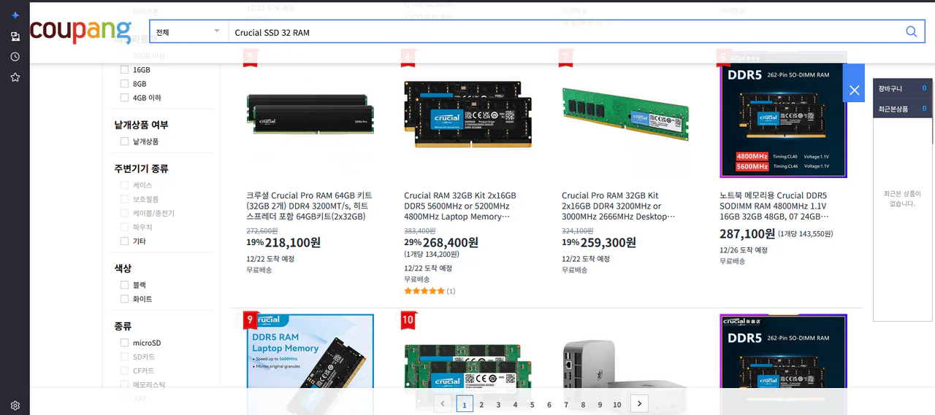Viewport: 935px width, 415px height.
Task: Go to results page 3
Action: (x=498, y=405)
